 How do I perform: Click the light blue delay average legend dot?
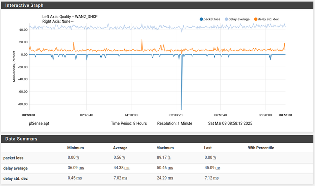coord(226,19)
